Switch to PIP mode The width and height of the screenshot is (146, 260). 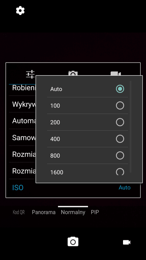tap(95, 212)
